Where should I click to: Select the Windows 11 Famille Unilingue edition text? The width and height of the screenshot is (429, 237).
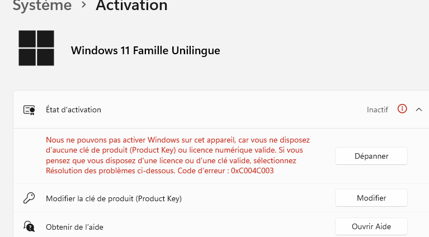pyautogui.click(x=145, y=50)
